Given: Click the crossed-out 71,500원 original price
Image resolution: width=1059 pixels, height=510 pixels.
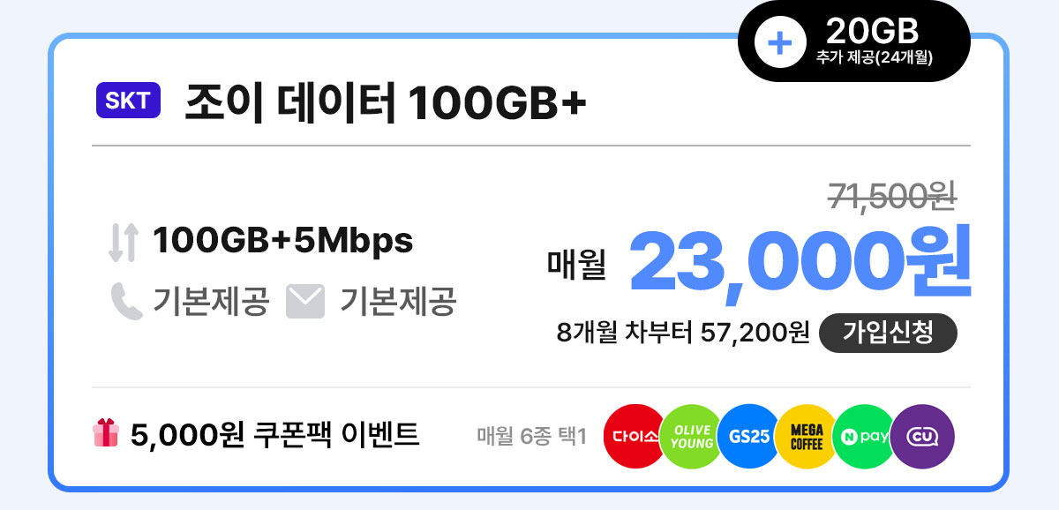Looking at the screenshot, I should [893, 196].
